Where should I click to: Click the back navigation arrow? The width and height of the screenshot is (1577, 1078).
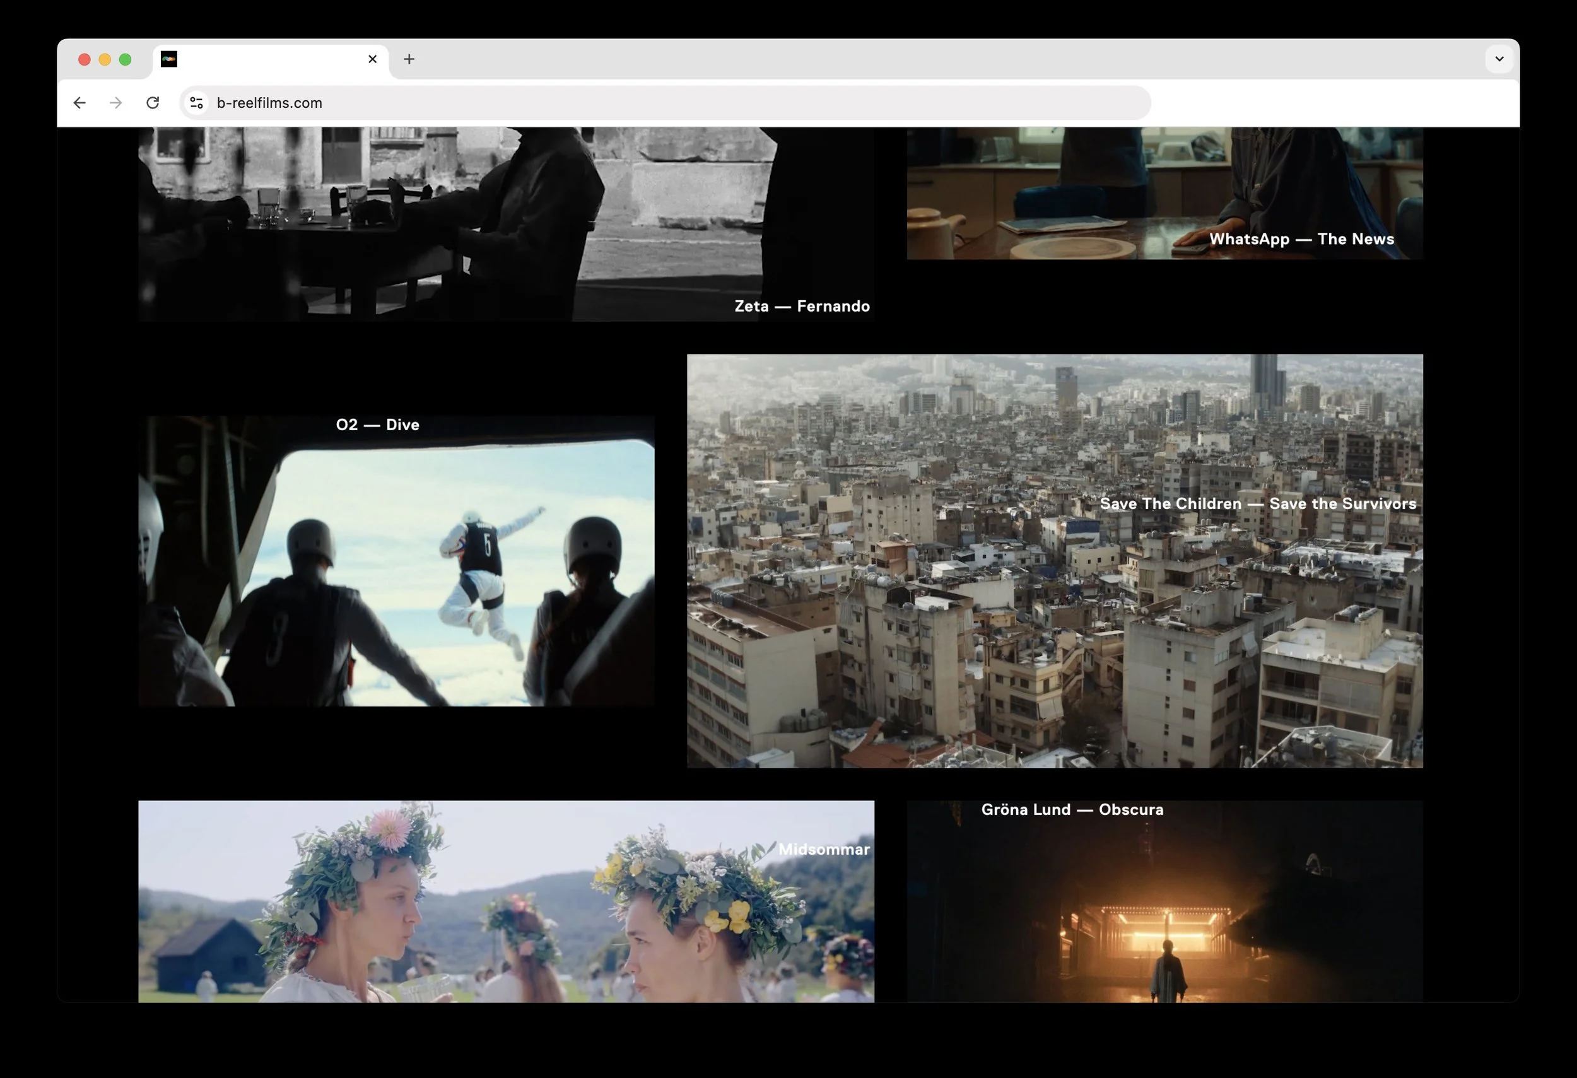pos(79,102)
